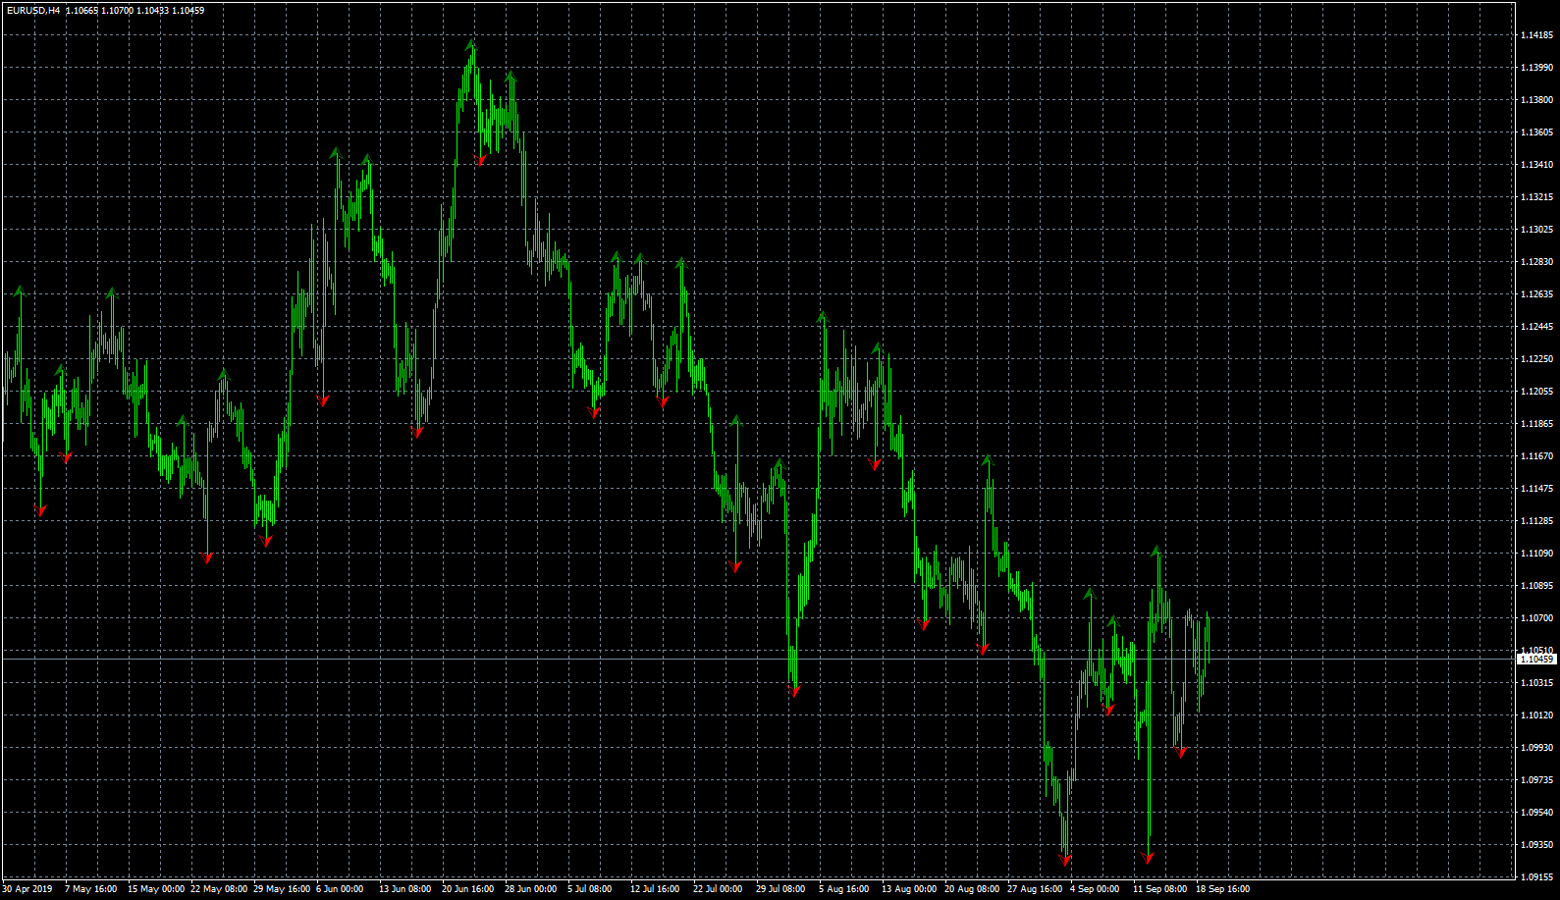Click the 30 Apr 2019 date label
The image size is (1560, 900).
pos(27,889)
